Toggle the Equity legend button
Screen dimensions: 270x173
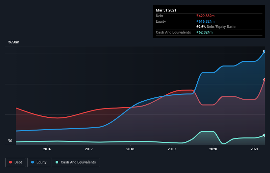(x=39, y=162)
